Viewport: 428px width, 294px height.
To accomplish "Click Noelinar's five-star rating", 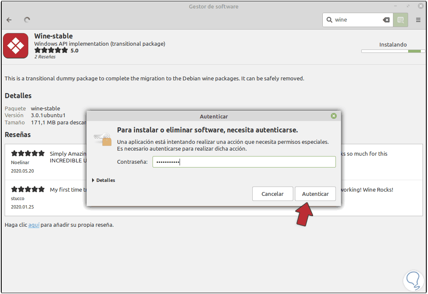I will (x=27, y=153).
